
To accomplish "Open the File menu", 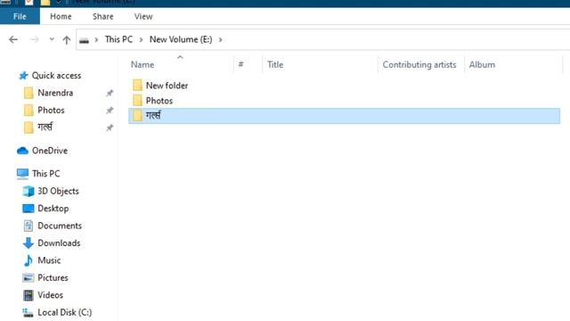I will [20, 16].
